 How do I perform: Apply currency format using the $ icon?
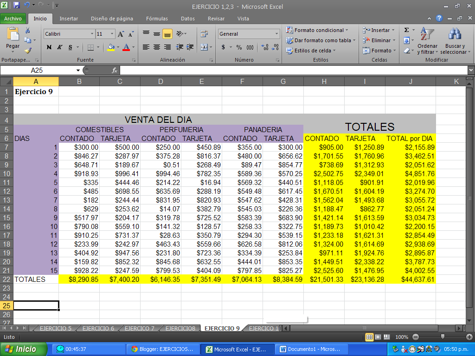223,47
